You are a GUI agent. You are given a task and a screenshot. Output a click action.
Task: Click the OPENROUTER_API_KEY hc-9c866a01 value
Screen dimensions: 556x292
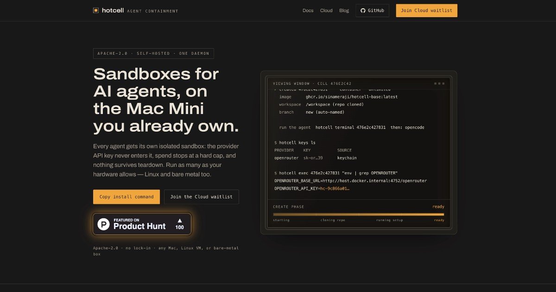(x=335, y=188)
